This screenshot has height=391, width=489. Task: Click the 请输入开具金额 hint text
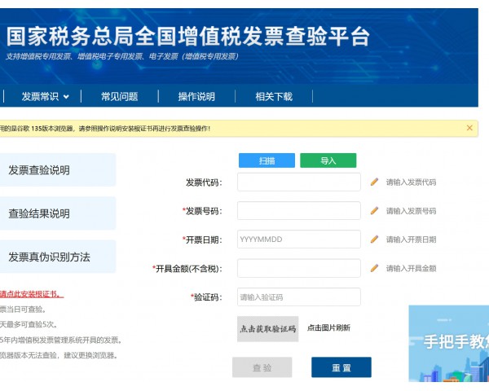[x=411, y=269]
